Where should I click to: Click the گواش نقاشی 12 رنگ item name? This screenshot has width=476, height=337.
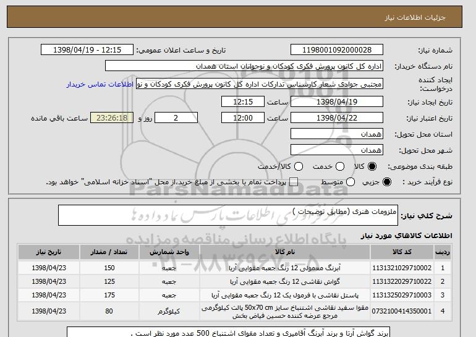point(285,282)
